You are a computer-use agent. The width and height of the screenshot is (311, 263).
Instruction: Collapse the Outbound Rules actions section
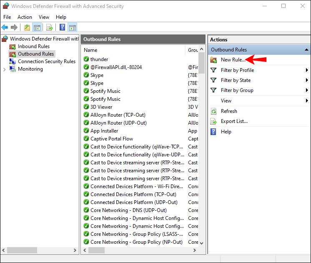pos(307,50)
